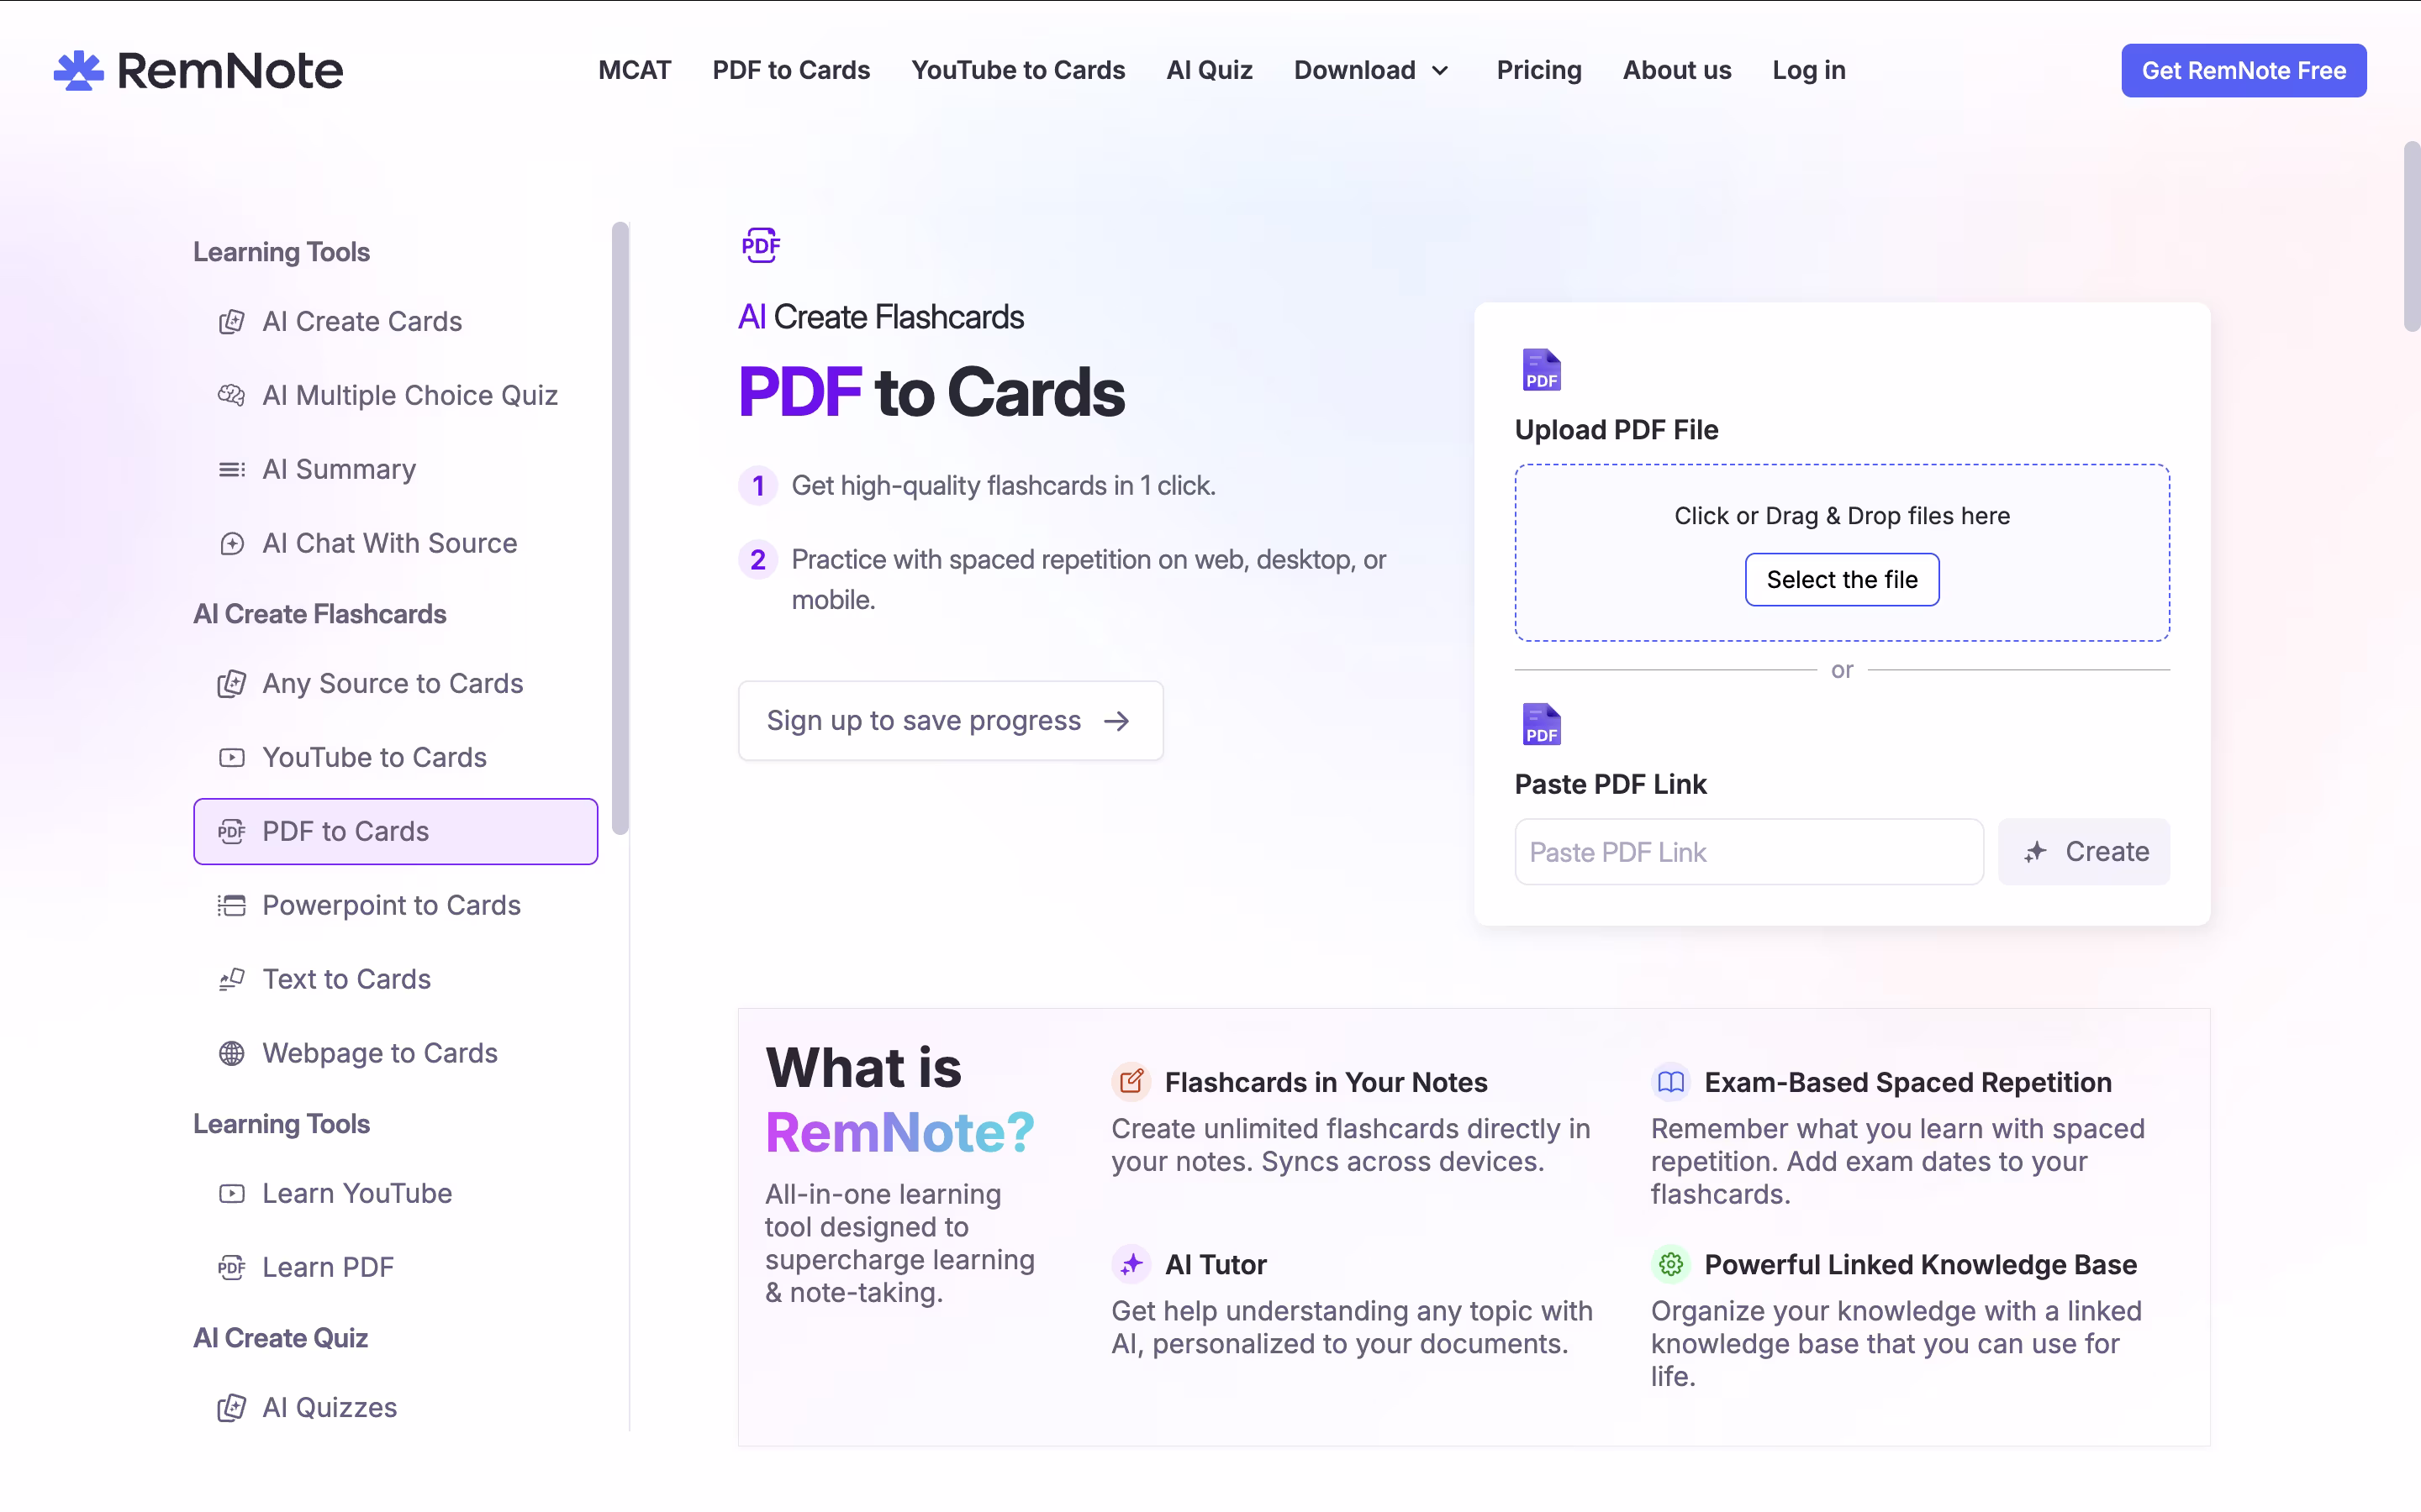Click the Text to Cards sidebar icon

(x=231, y=980)
